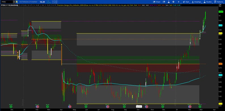
Task: Click the first dividend icon at far left
Action: point(11,107)
